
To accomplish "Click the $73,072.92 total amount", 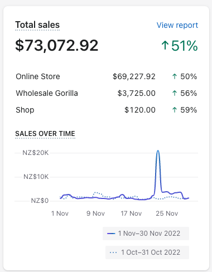I will click(x=56, y=46).
